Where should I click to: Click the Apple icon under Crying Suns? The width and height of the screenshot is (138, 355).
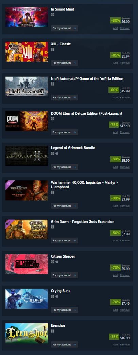click(57, 296)
